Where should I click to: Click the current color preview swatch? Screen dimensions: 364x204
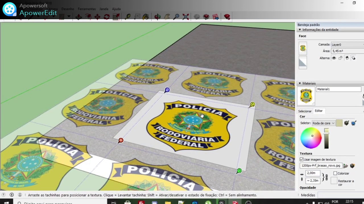point(339,123)
